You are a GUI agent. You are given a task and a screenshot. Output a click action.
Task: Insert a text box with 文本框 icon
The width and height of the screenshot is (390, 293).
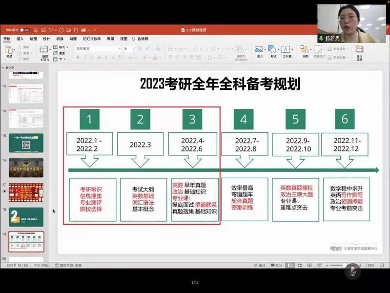tap(287, 50)
